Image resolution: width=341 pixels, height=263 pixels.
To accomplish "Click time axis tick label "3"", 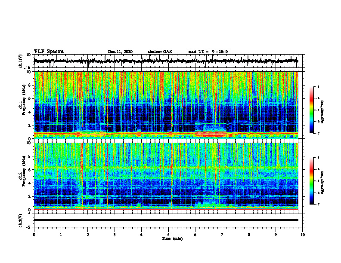I will point(115,235).
